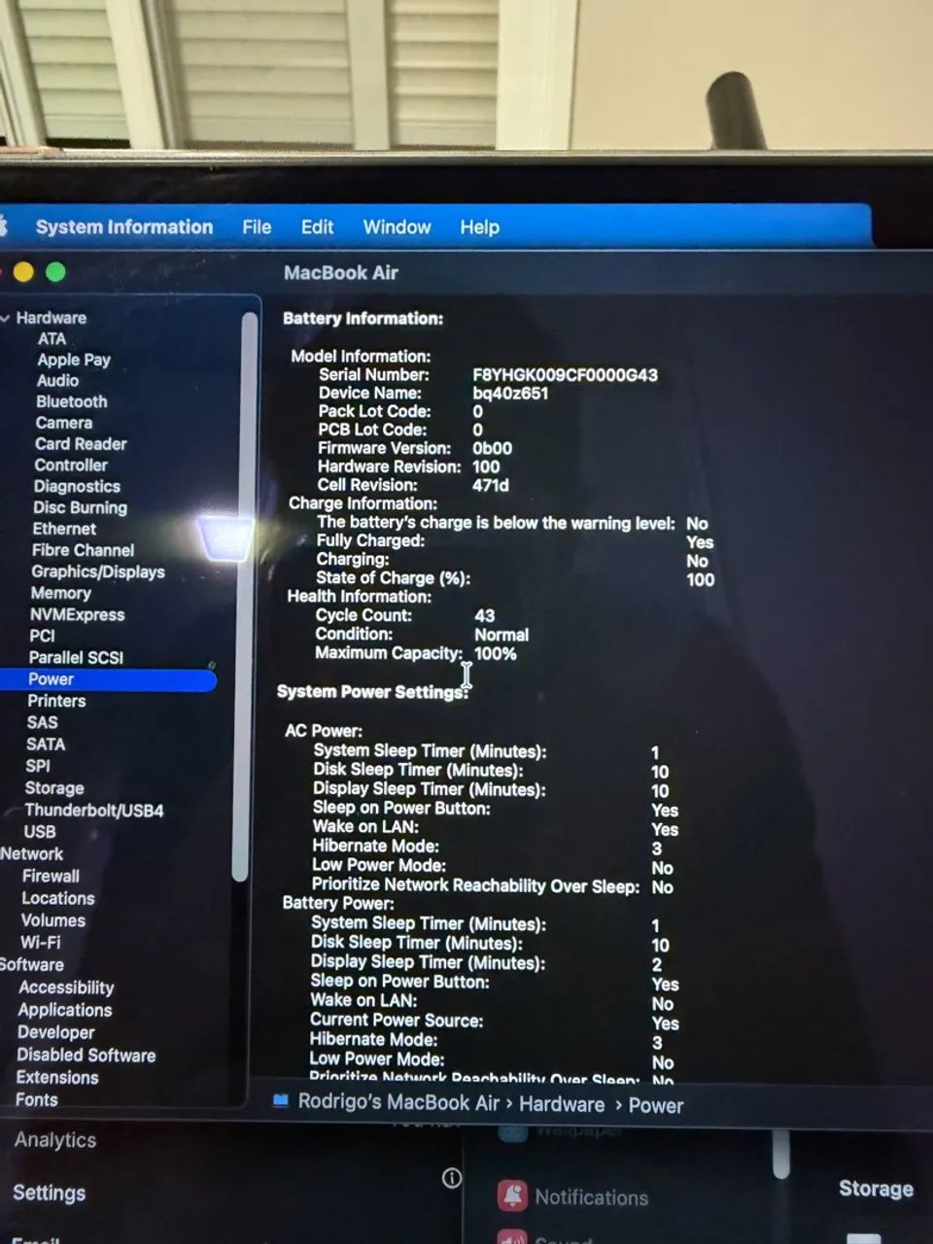The height and width of the screenshot is (1244, 933).
Task: Collapse the Hardware section chevron
Action: [x=6, y=318]
